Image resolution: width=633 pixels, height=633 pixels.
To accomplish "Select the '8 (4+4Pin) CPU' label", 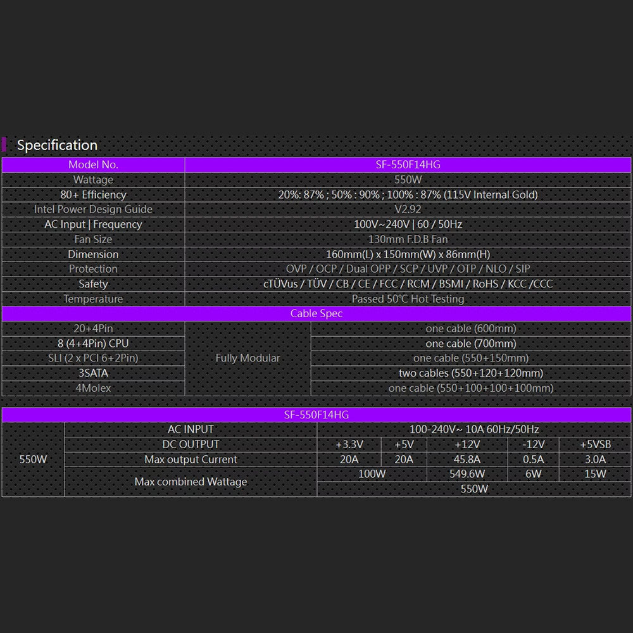I will click(93, 344).
